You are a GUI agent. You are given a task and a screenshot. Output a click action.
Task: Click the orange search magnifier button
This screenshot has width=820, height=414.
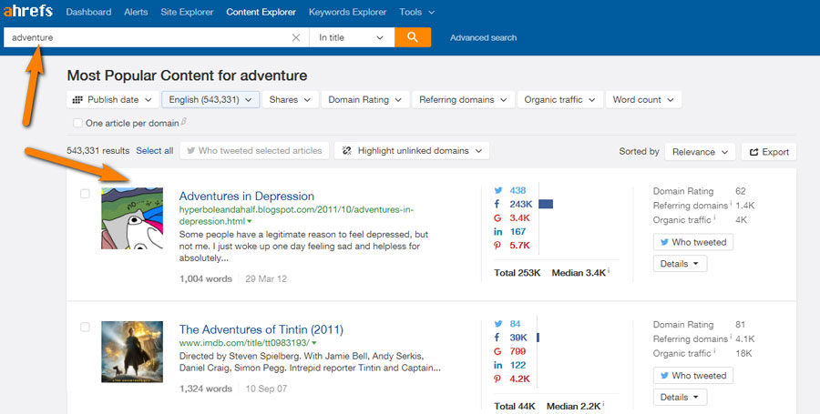(x=413, y=37)
